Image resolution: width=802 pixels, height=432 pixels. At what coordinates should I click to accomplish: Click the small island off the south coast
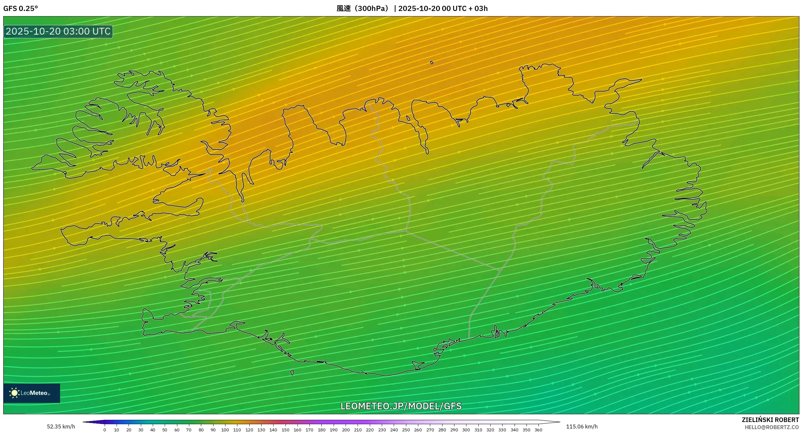(x=292, y=373)
